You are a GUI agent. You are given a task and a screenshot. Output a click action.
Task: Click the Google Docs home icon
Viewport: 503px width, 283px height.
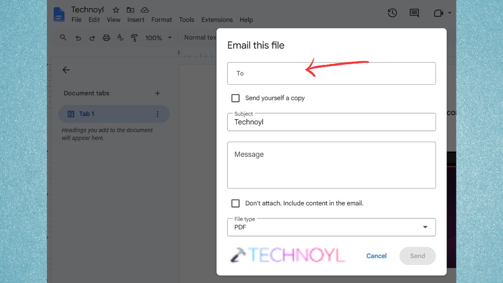click(x=59, y=14)
